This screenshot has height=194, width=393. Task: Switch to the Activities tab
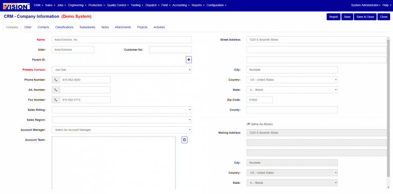[x=159, y=27]
